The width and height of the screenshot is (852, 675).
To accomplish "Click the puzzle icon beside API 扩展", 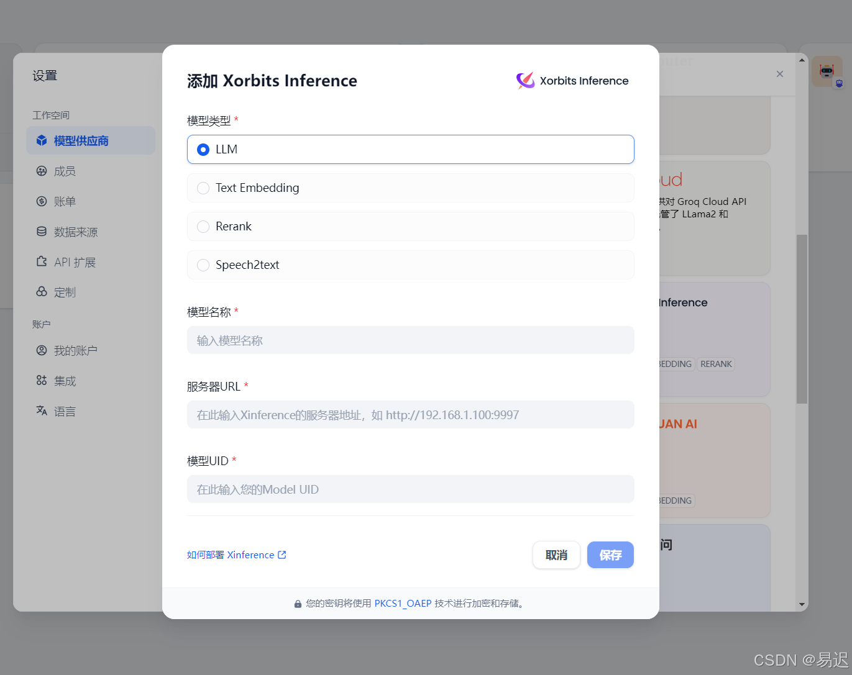I will click(x=42, y=261).
